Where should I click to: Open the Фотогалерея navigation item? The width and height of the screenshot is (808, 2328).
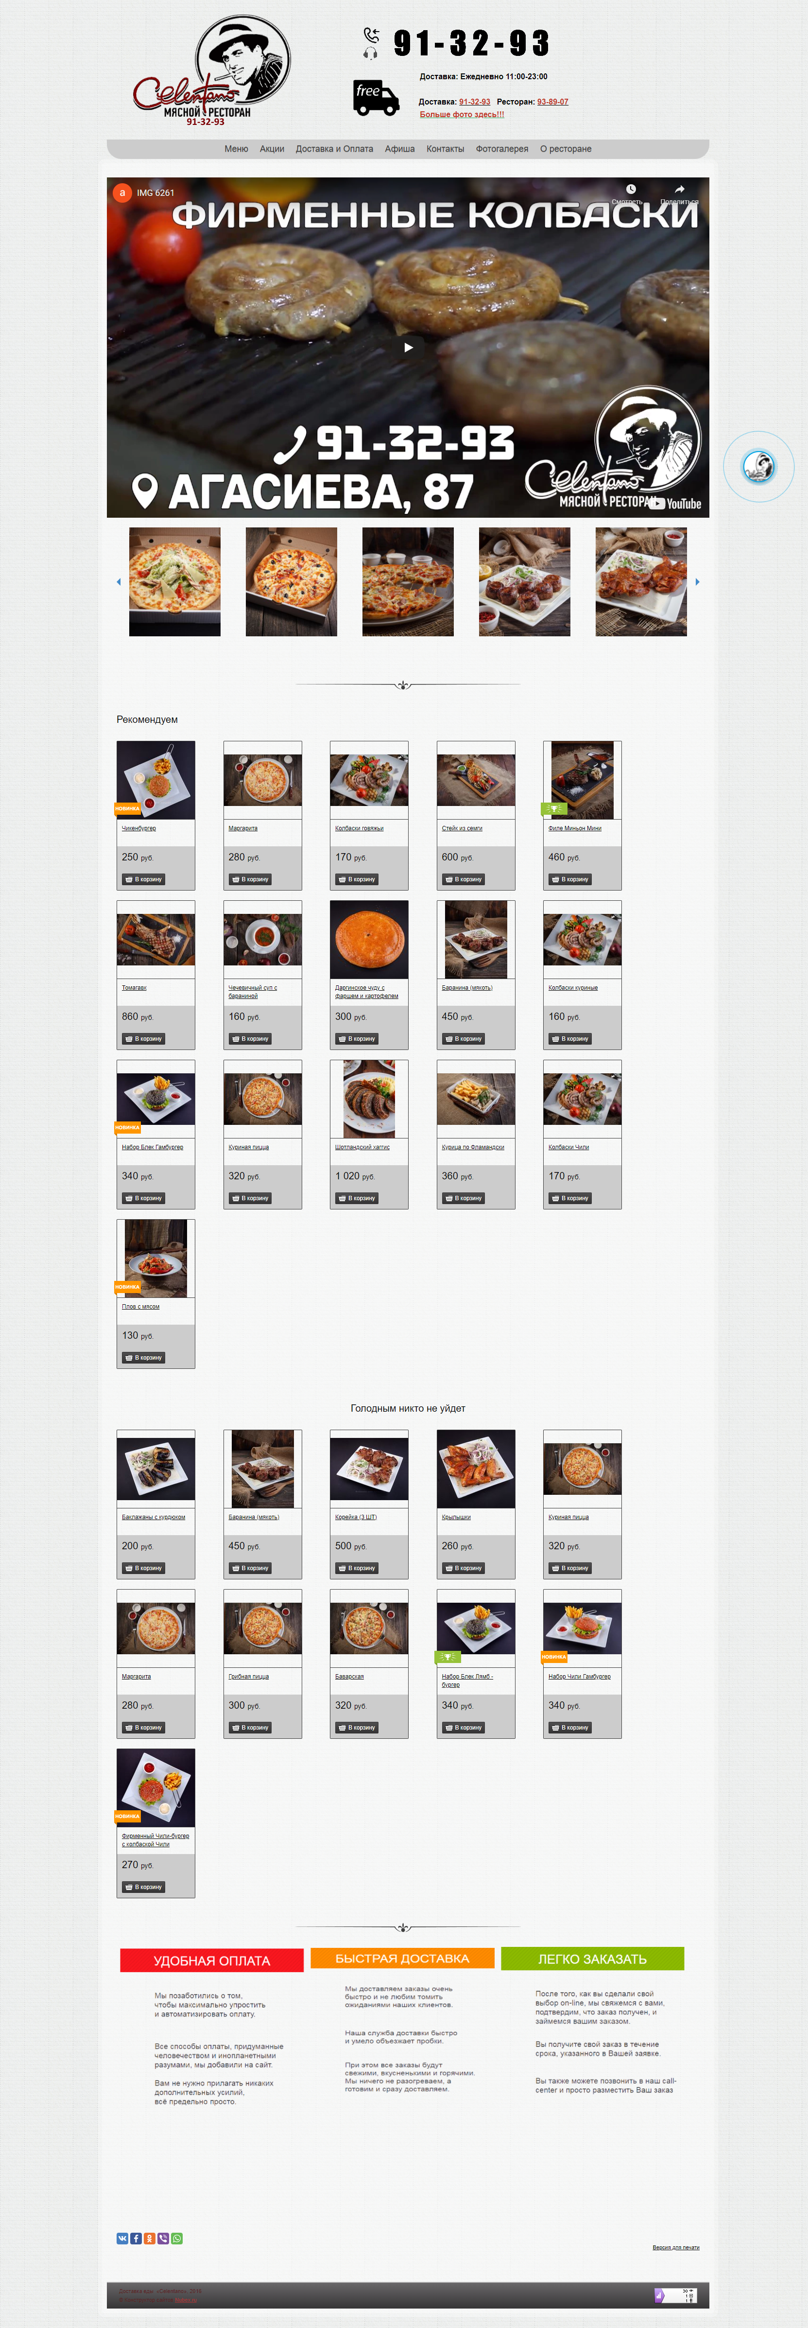[502, 149]
